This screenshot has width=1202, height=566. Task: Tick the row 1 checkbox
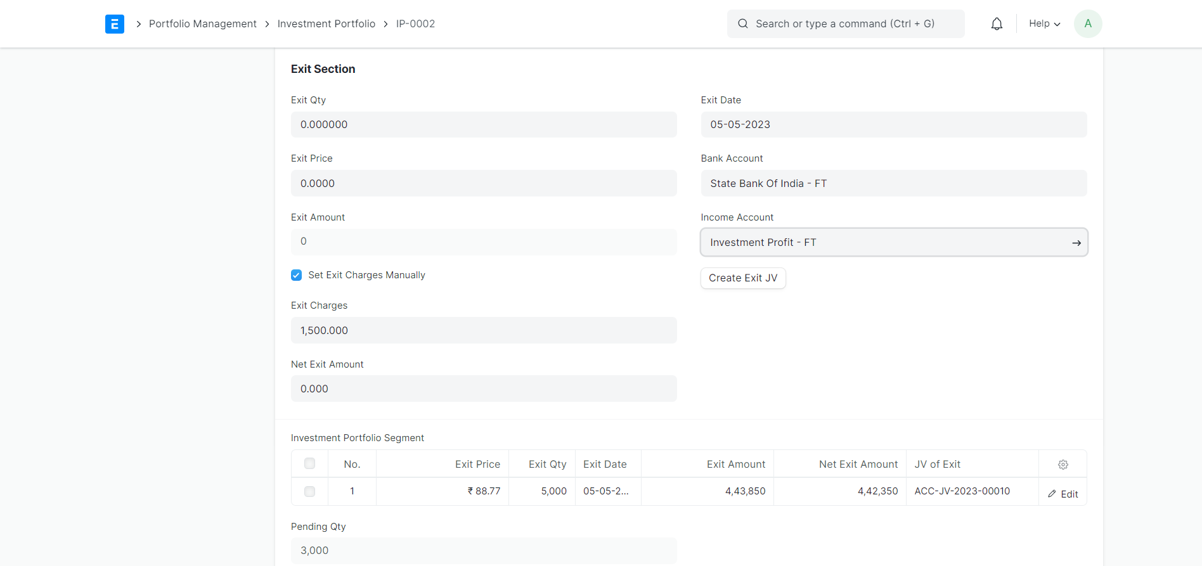309,491
